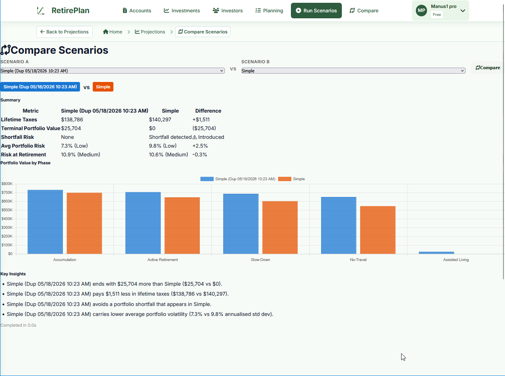Click the Compare Scenarios breadcrumb
The width and height of the screenshot is (505, 376).
(x=203, y=32)
